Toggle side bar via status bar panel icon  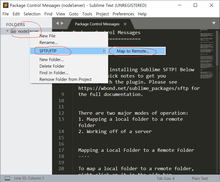tap(7, 178)
